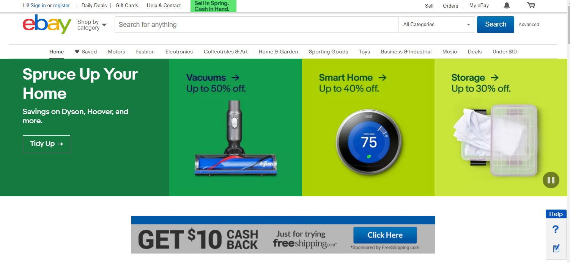Open the notifications bell icon
The image size is (570, 263).
tap(507, 5)
